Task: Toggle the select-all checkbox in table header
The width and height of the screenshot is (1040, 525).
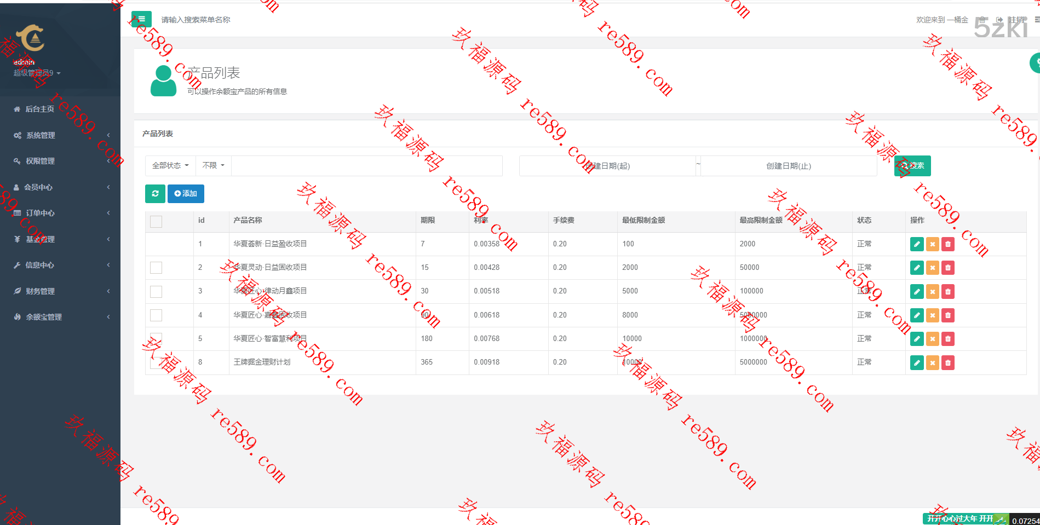Action: point(156,221)
